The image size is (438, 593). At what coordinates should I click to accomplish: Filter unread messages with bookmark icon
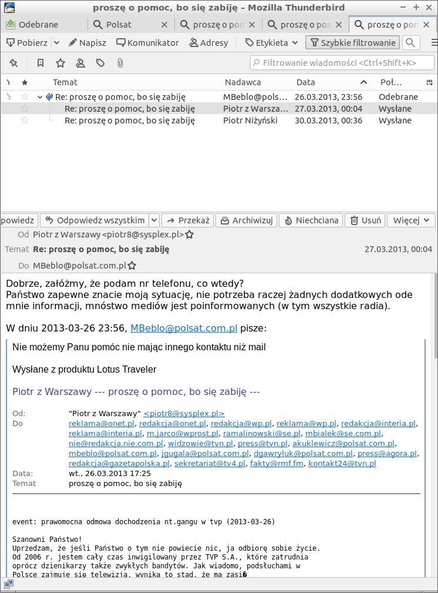40,63
